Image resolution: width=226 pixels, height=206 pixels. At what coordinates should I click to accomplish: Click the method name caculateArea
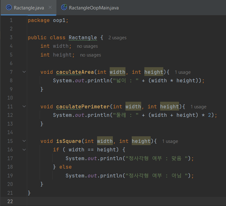[75, 72]
